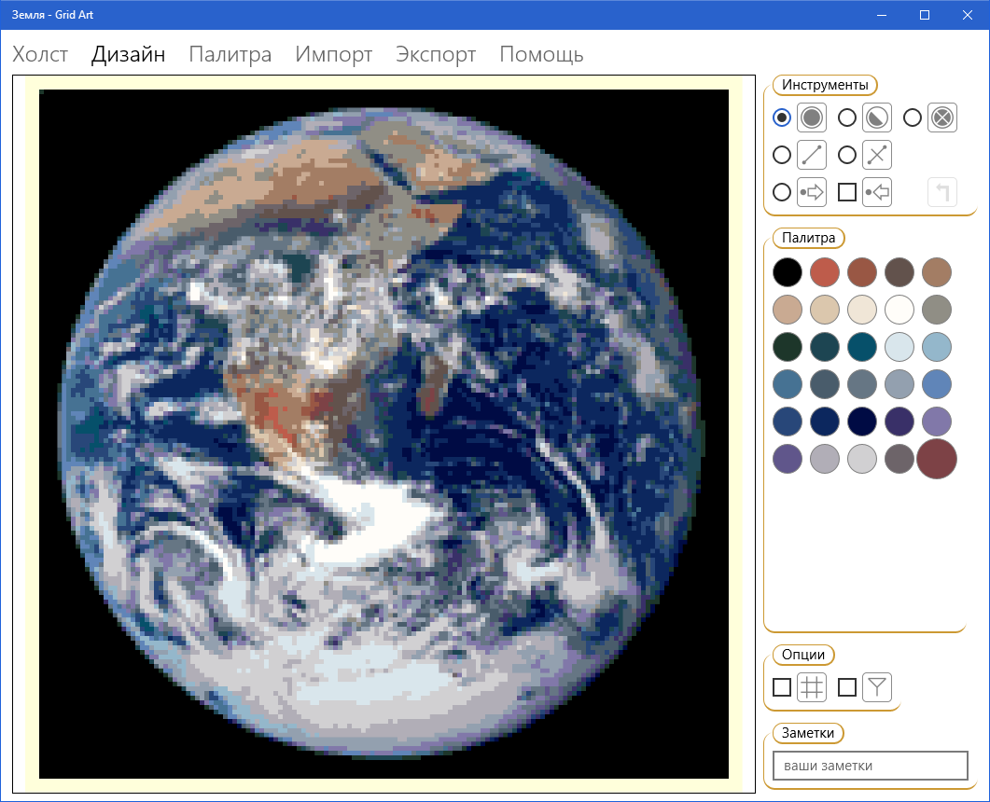This screenshot has width=990, height=802.
Task: Click the funnel filter icon in Опции
Action: pyautogui.click(x=877, y=687)
